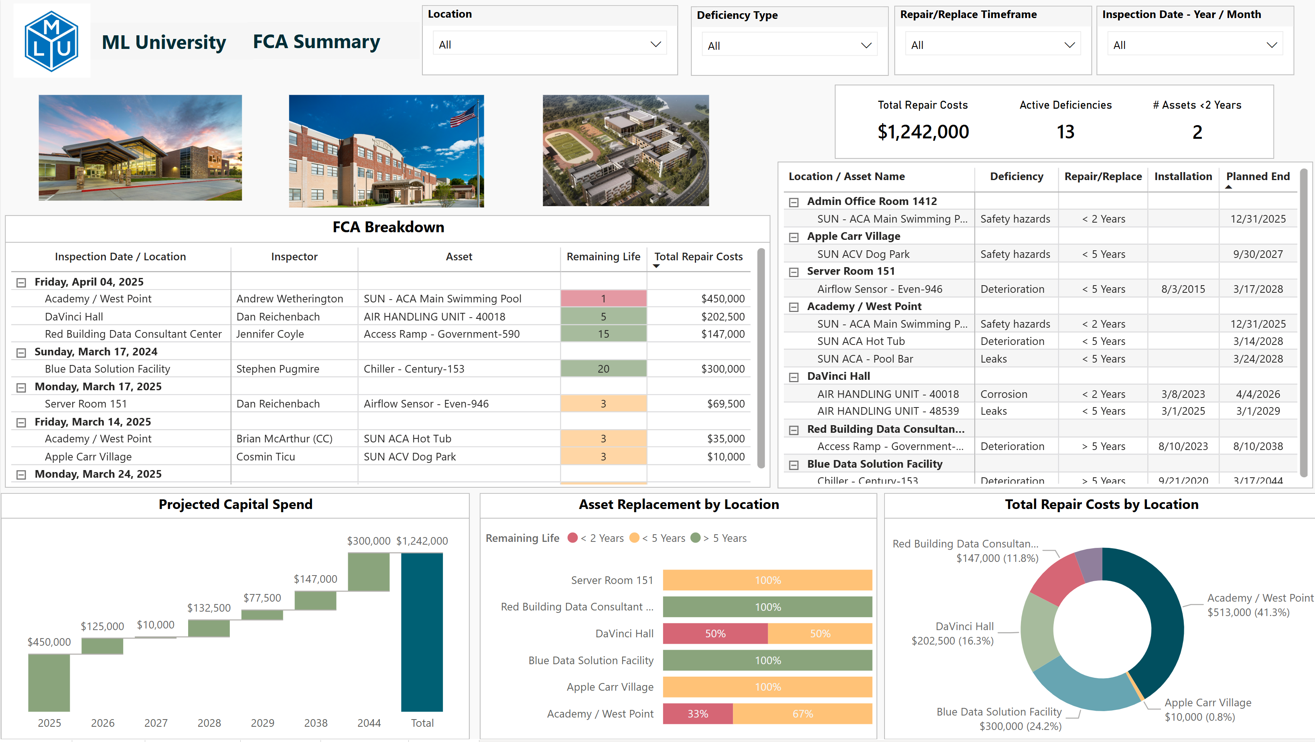Click the MLU cube logo
Screen dimensions: 1315x742
pyautogui.click(x=52, y=41)
